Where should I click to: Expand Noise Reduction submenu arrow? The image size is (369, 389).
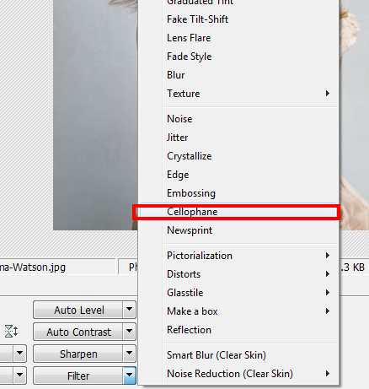[328, 374]
